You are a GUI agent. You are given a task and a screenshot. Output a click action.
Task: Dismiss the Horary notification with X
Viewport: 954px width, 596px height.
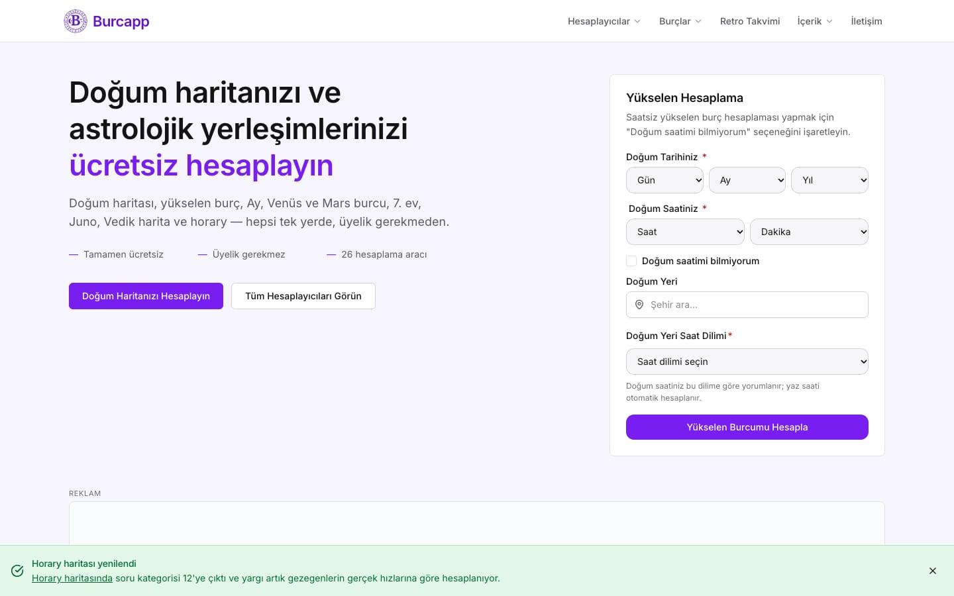click(x=933, y=571)
